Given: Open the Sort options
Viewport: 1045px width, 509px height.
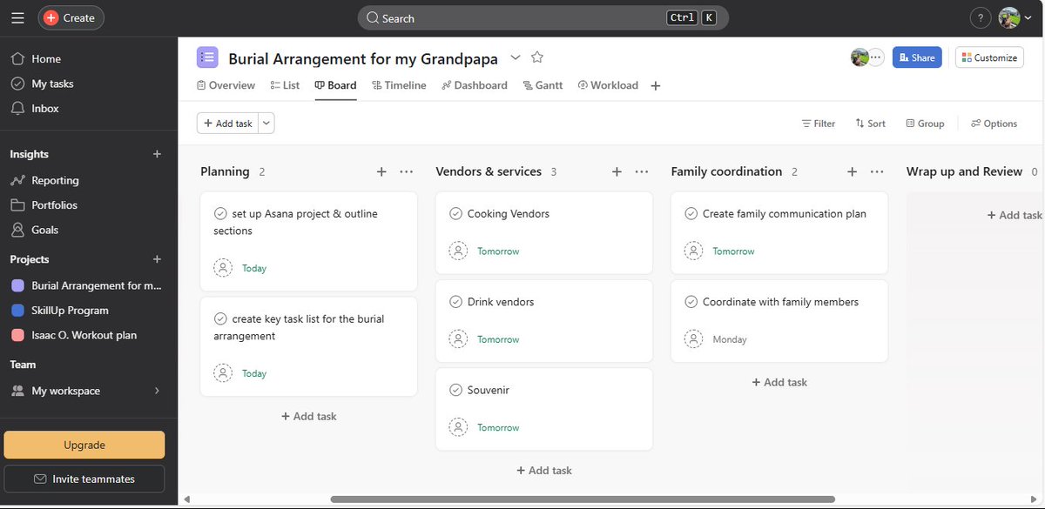Looking at the screenshot, I should tap(870, 123).
